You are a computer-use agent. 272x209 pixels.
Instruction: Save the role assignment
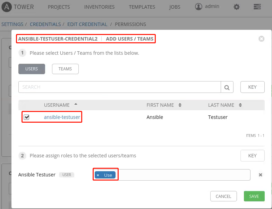(254, 196)
